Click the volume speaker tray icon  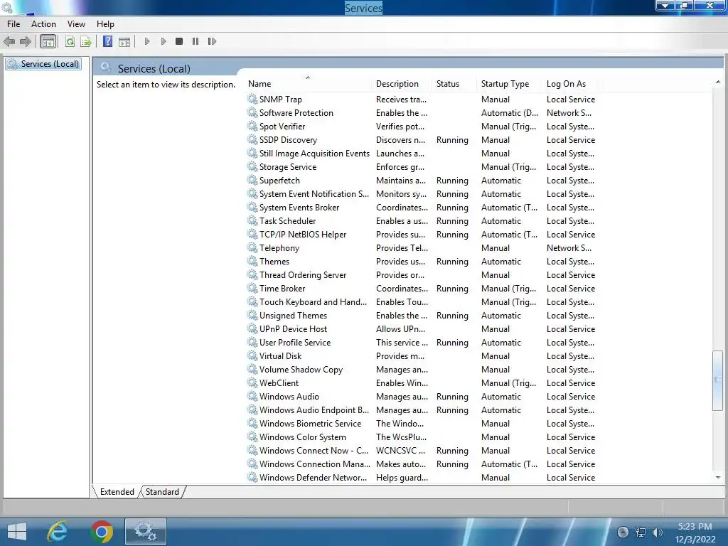click(x=658, y=532)
